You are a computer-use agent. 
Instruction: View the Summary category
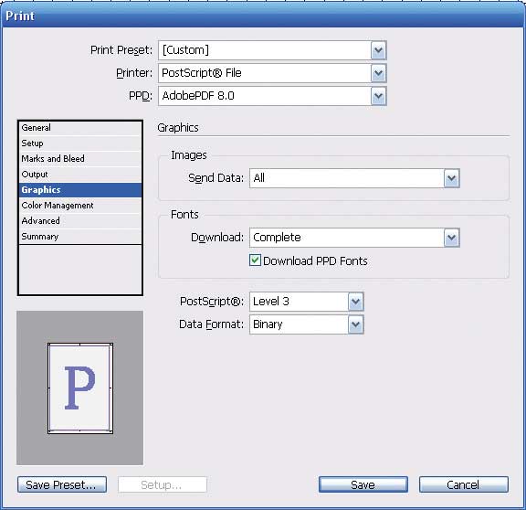[x=80, y=237]
